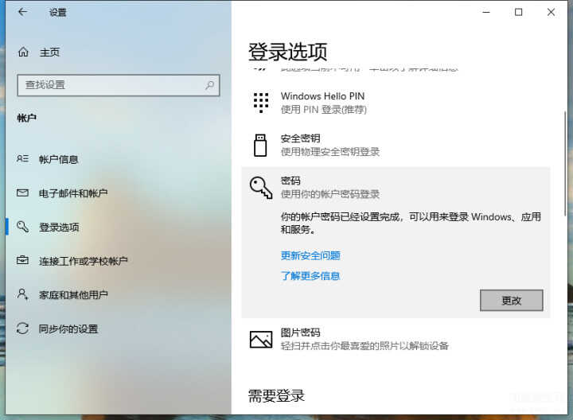Click the 同步你的设置 sync icon

point(23,329)
